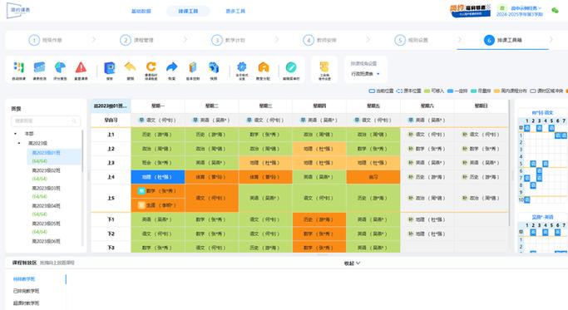
Task: Select class 高2023级06班 in the tree
Action: [x=46, y=241]
